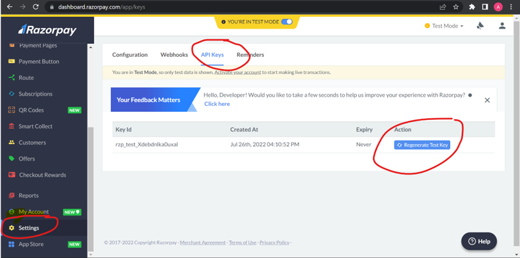Open the announcements megaphone icon

click(x=480, y=26)
